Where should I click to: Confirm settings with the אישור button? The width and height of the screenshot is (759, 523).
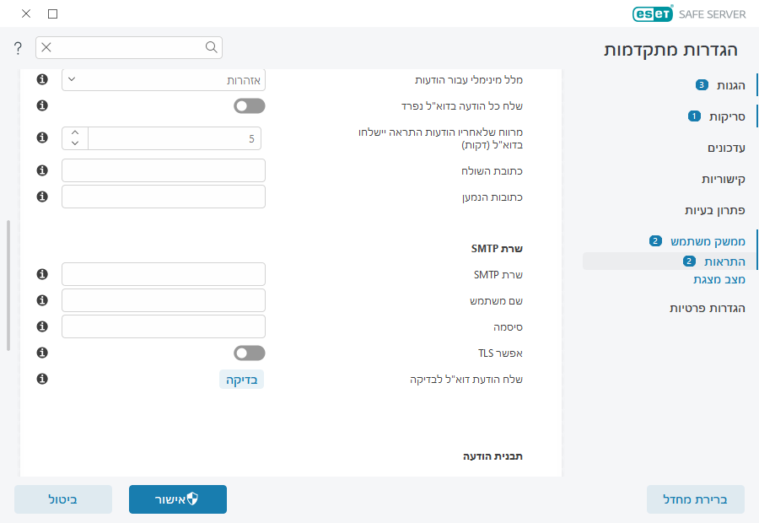(x=177, y=499)
